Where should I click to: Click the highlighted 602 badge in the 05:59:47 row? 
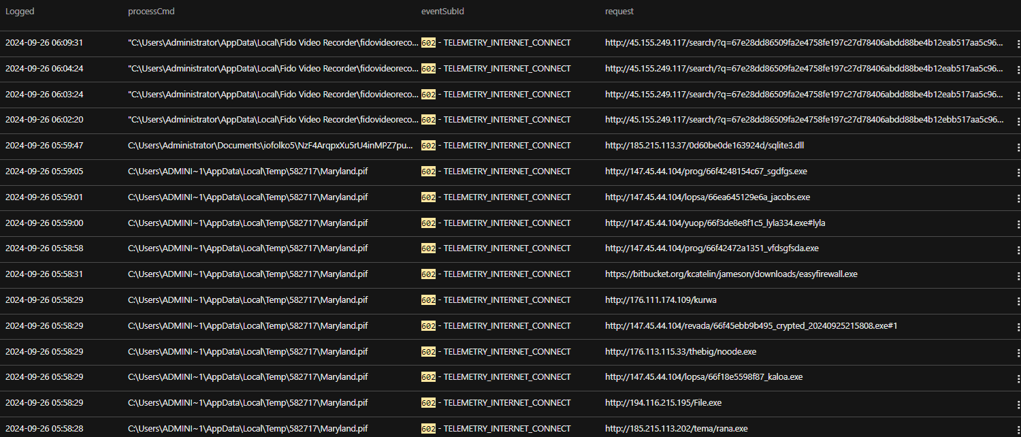coord(428,146)
